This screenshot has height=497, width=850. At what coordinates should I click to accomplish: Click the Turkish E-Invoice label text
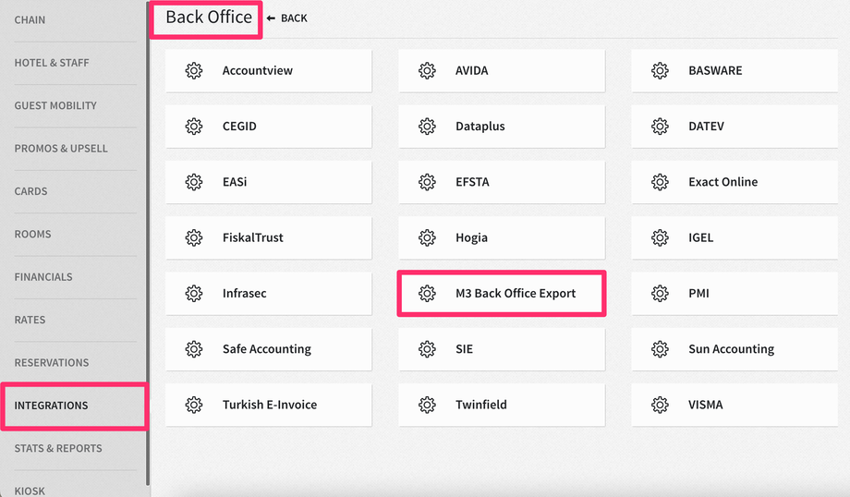(270, 405)
